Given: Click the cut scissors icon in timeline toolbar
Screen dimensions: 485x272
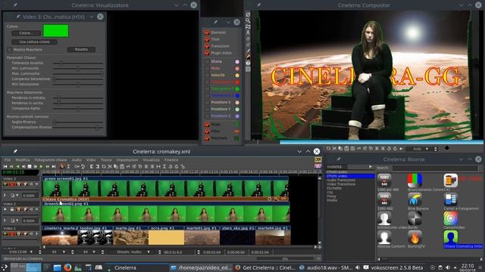Looking at the screenshot, I should click(110, 166).
